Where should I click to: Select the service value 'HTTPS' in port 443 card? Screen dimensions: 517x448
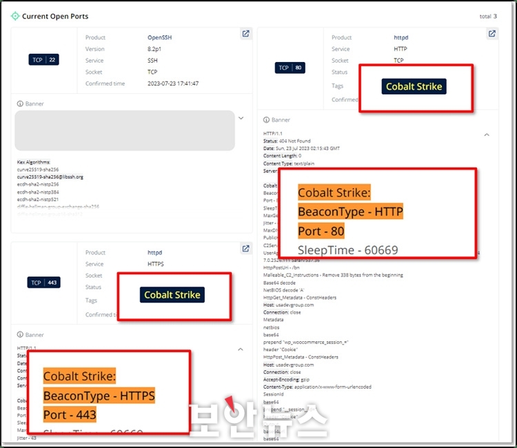tap(156, 264)
